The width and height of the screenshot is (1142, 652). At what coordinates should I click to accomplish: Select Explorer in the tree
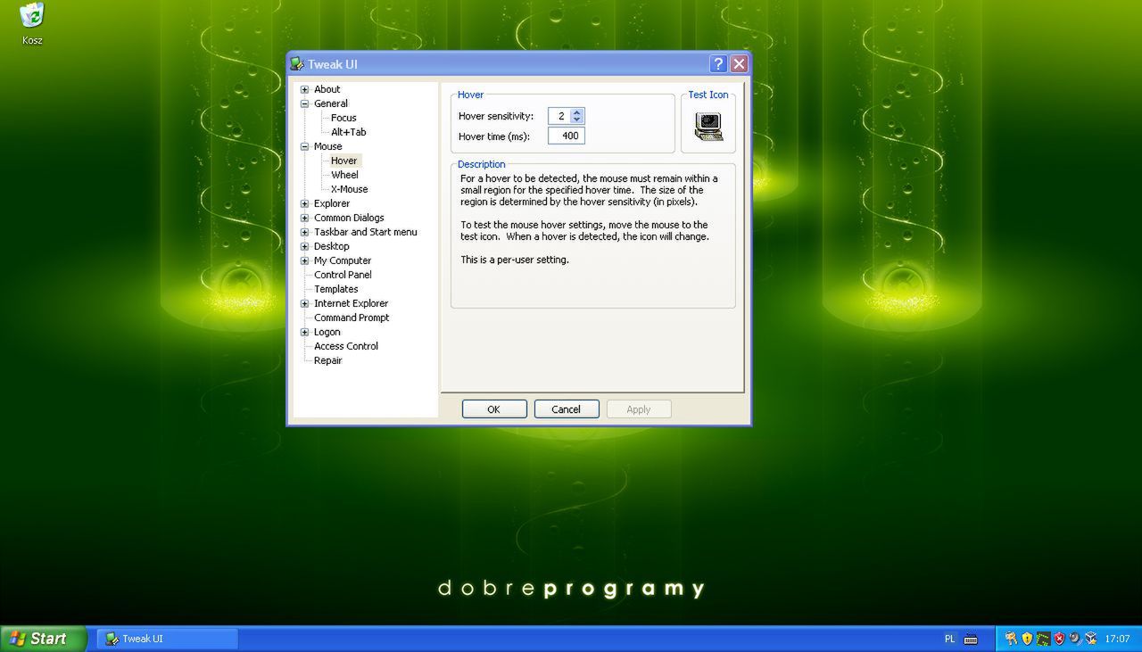pyautogui.click(x=332, y=203)
